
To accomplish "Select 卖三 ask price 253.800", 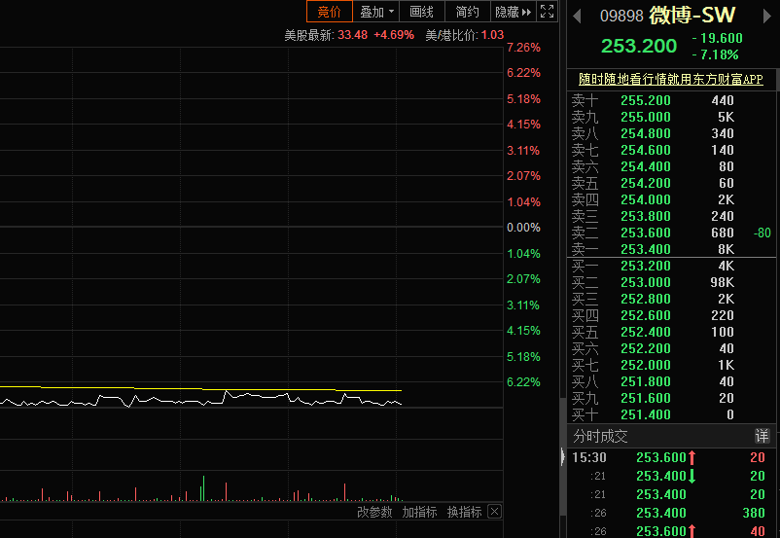I will [646, 216].
